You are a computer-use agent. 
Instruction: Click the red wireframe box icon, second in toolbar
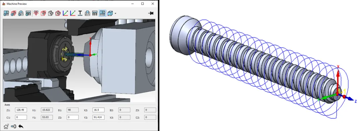click(14, 13)
